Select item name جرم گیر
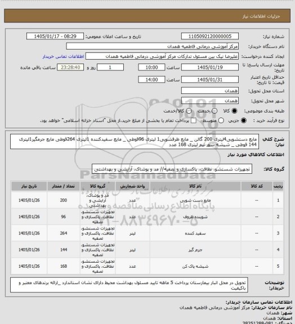The image size is (295, 324). [x=195, y=250]
